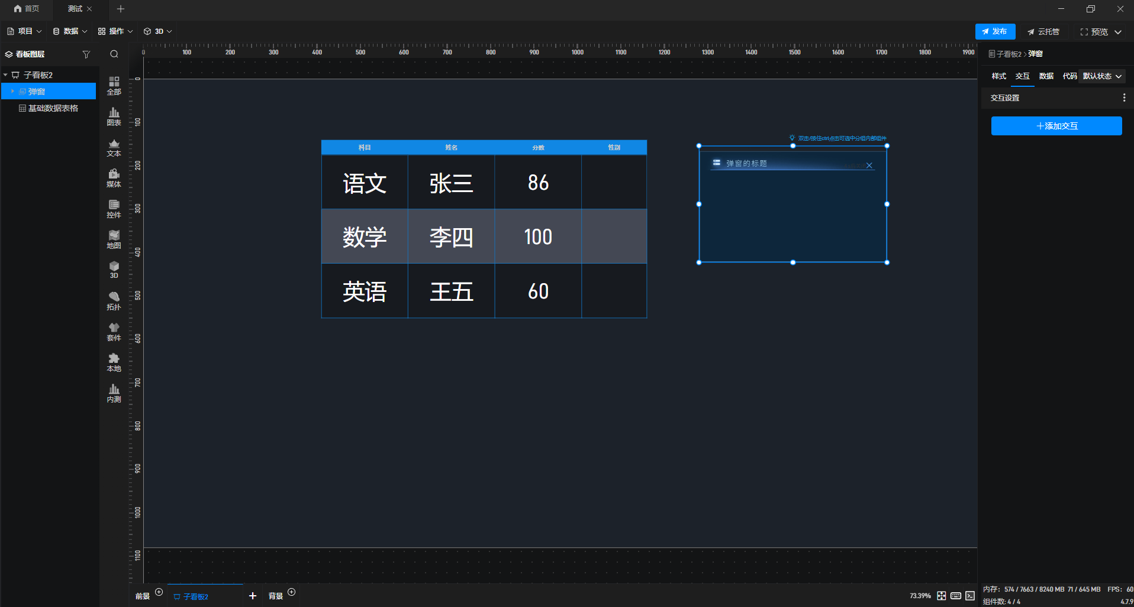Close the 测试 tab

tap(89, 9)
